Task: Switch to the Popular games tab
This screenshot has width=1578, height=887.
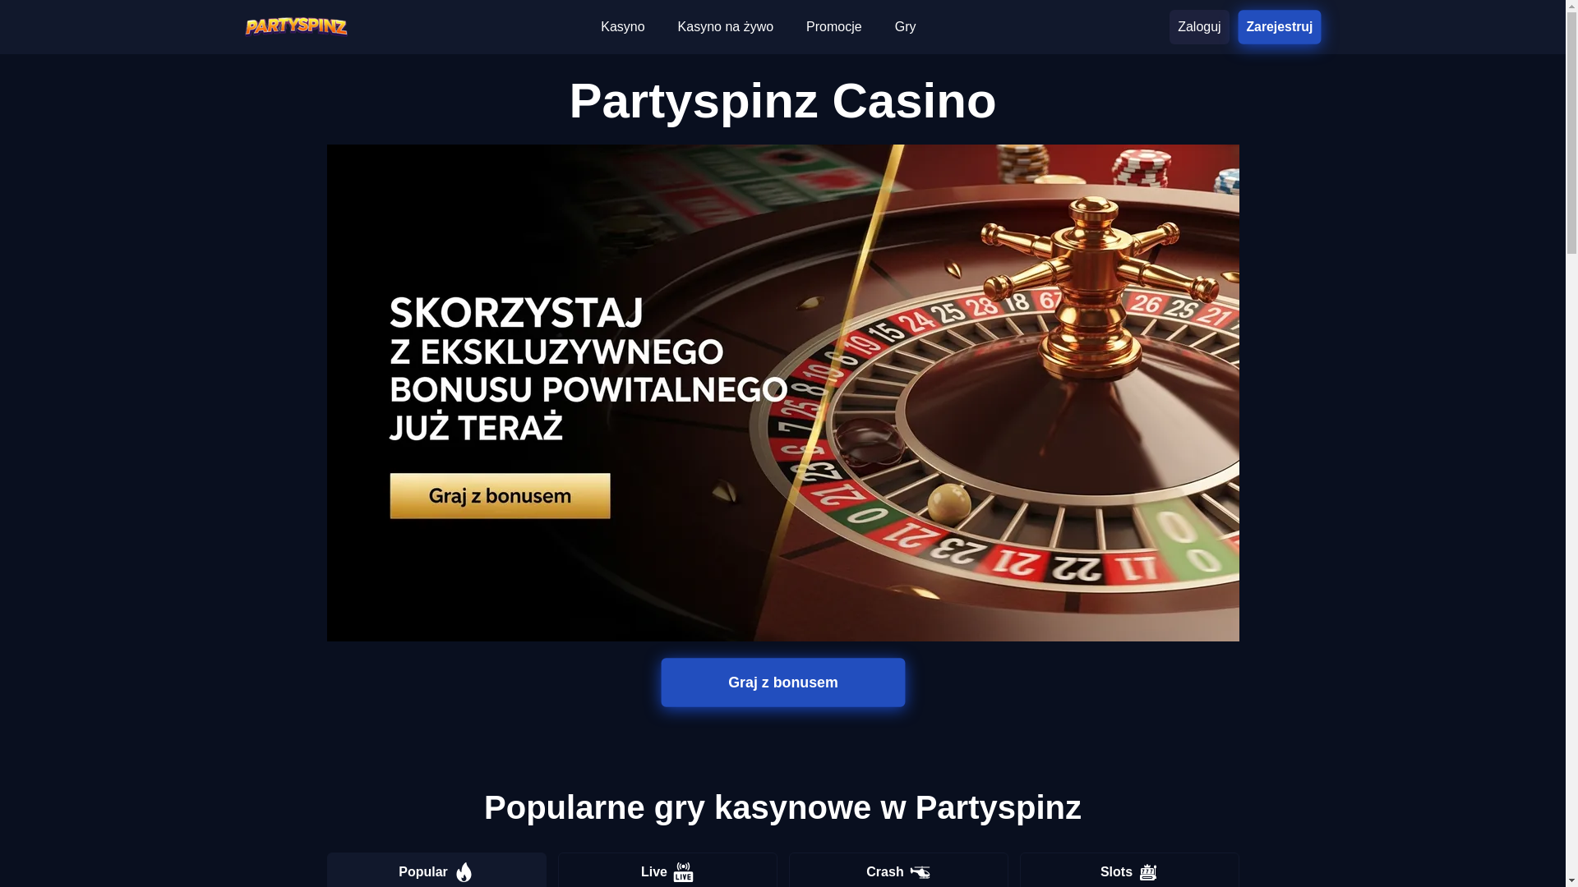Action: [436, 871]
